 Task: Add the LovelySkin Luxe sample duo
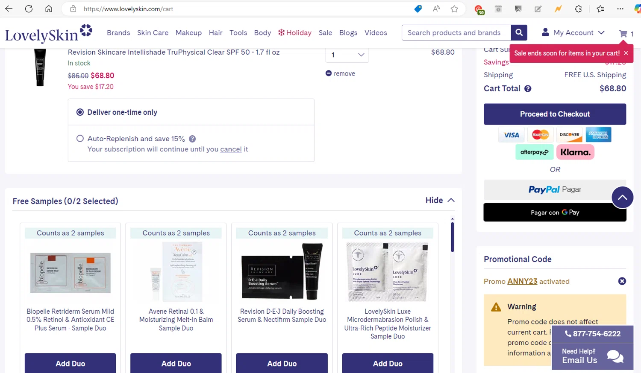tap(388, 363)
